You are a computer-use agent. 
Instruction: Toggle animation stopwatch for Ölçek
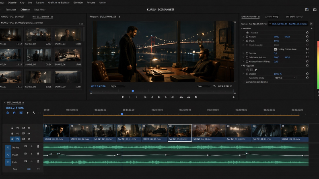247,41
